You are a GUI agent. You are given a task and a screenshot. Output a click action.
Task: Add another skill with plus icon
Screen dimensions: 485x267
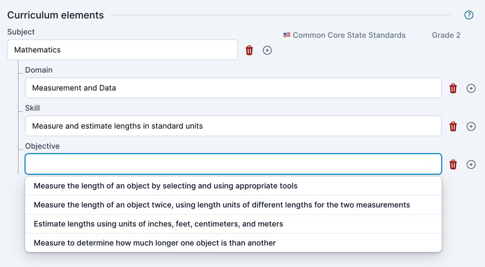471,126
